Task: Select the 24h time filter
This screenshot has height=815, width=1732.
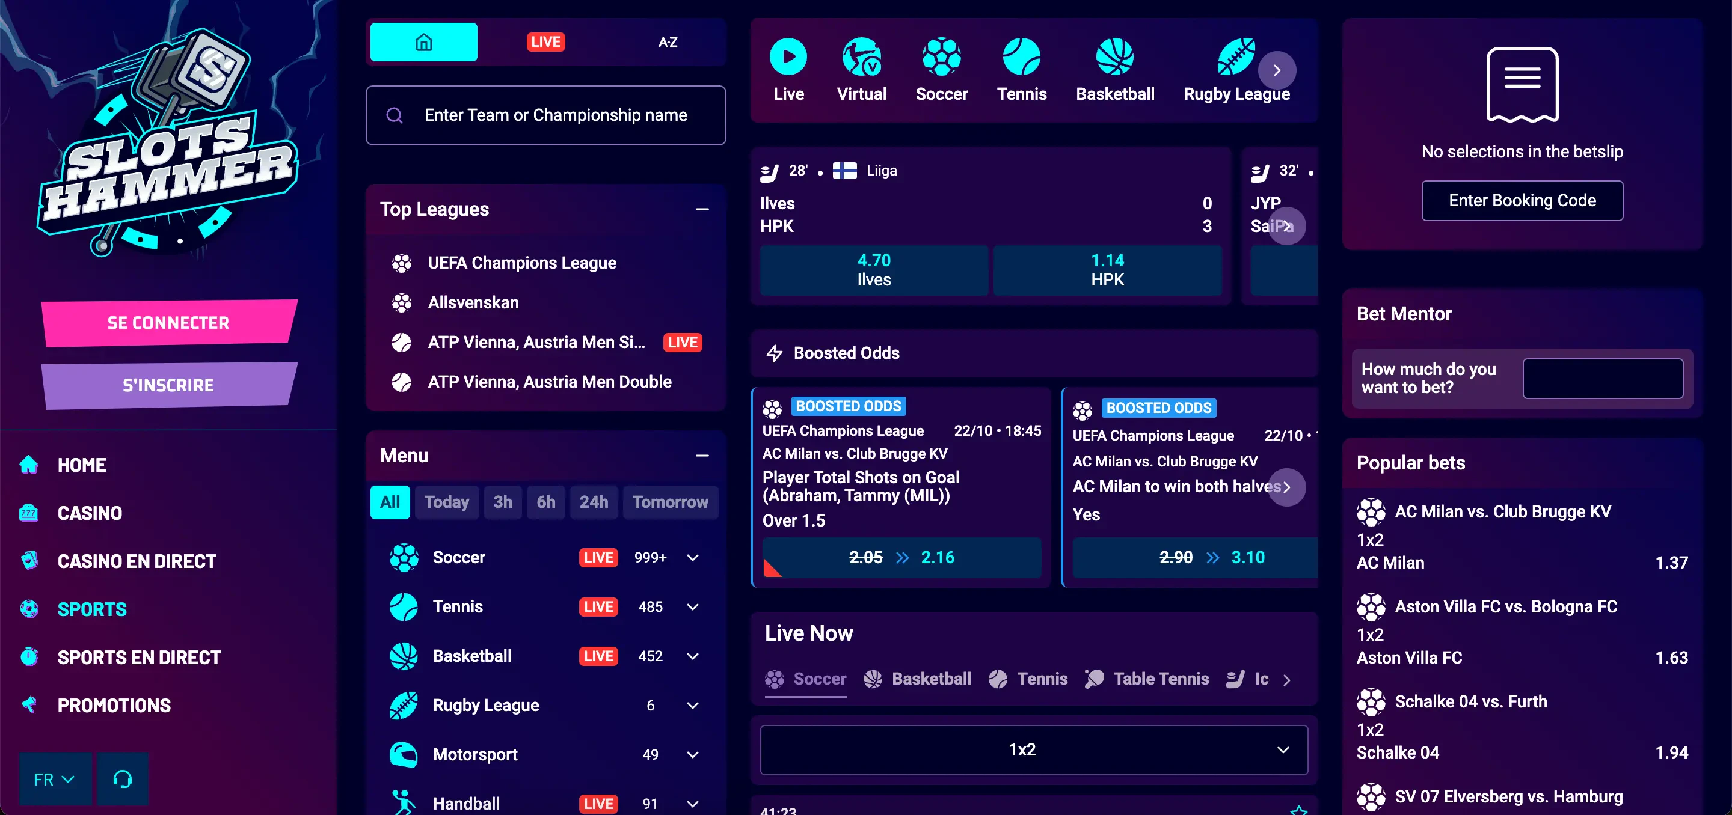Action: (x=594, y=502)
